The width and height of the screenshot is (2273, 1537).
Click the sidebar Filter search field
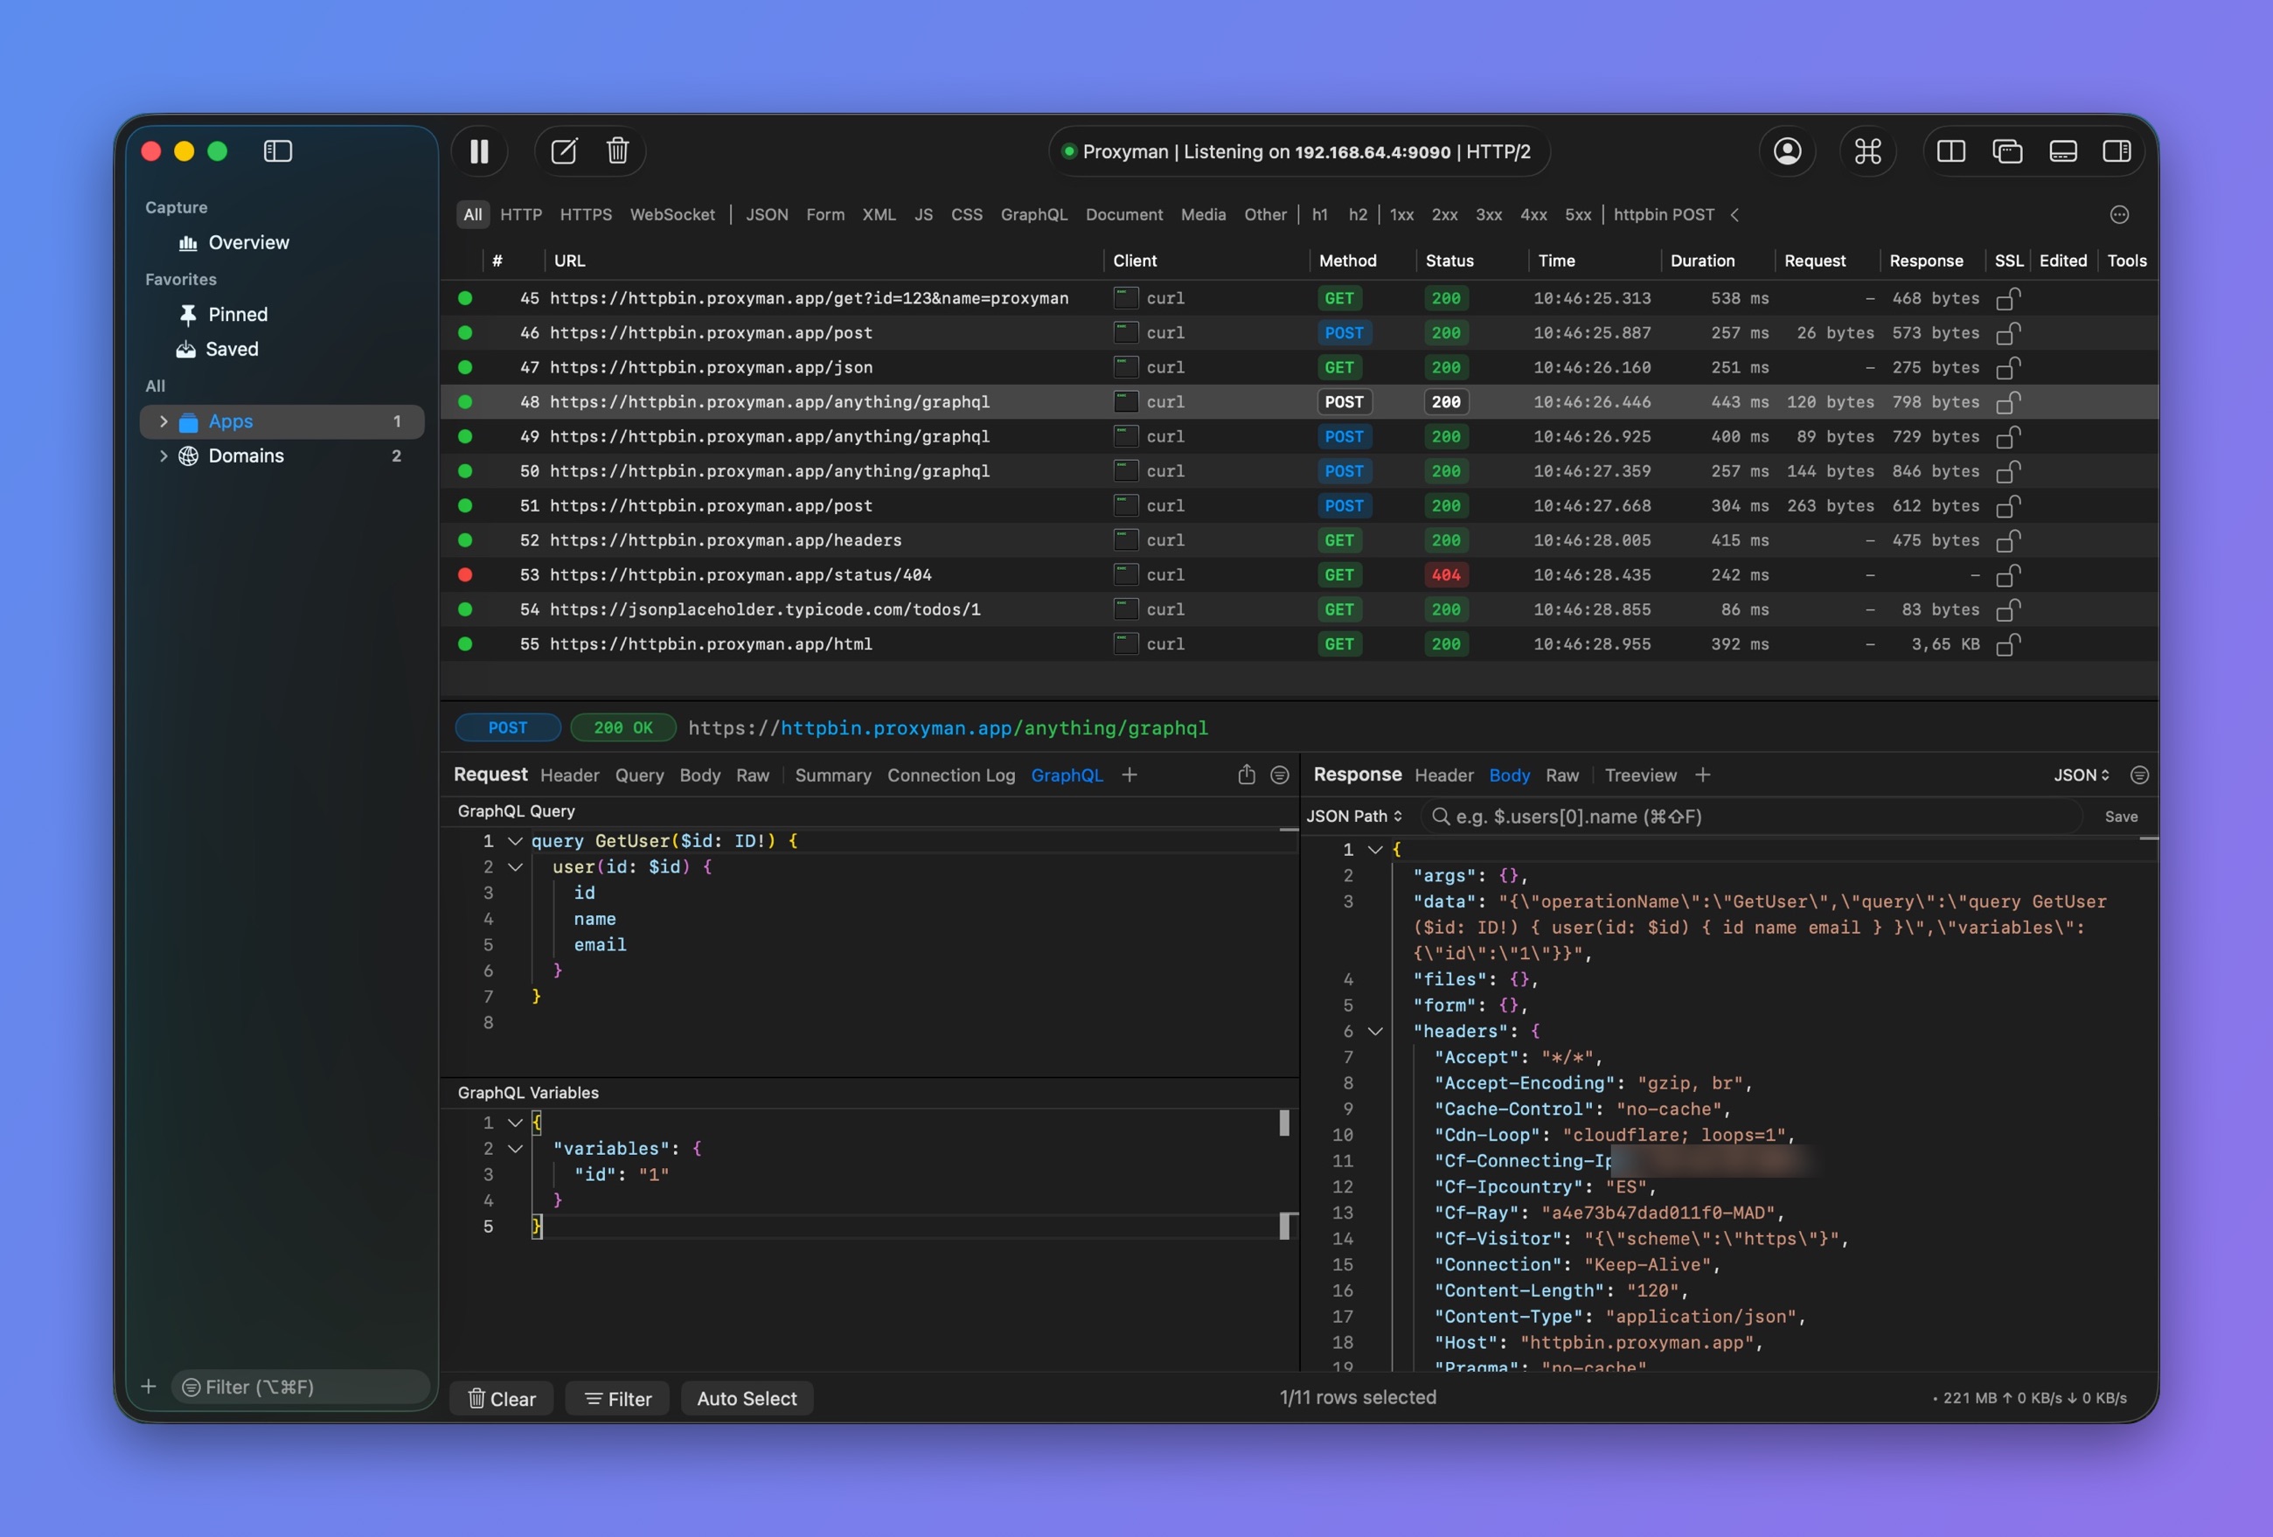pos(302,1387)
